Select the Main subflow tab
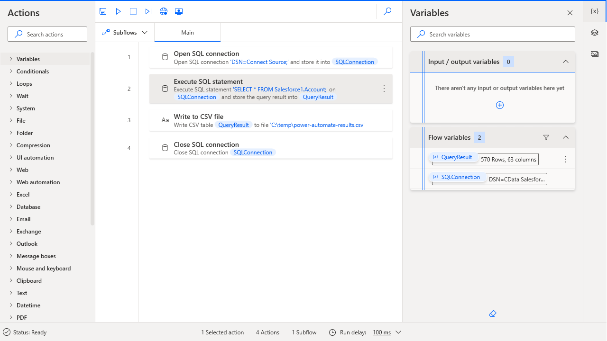The height and width of the screenshot is (341, 607). (187, 33)
